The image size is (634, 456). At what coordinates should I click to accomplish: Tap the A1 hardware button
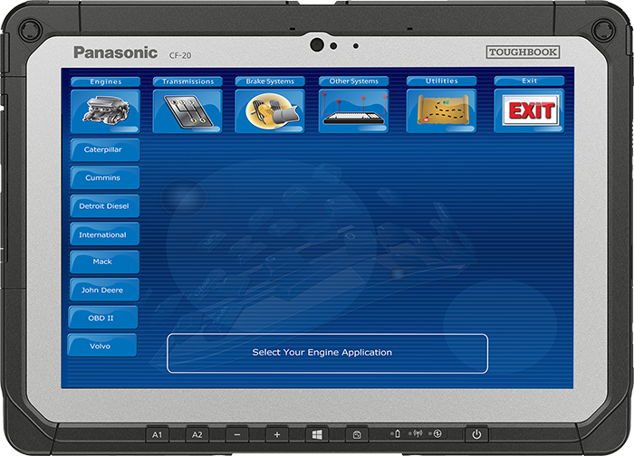pos(157,434)
